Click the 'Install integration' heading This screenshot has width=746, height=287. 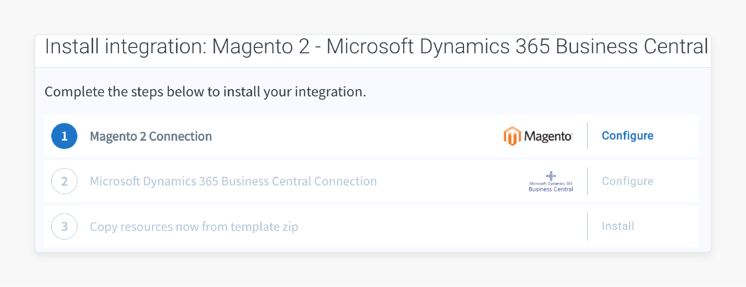pos(376,46)
